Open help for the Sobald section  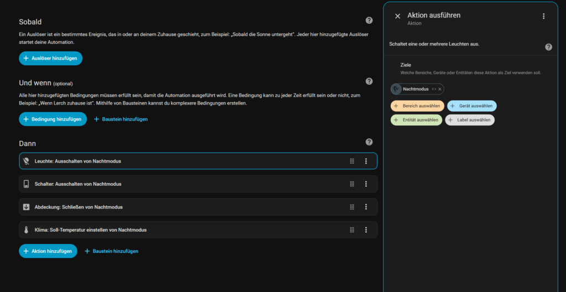pyautogui.click(x=369, y=20)
